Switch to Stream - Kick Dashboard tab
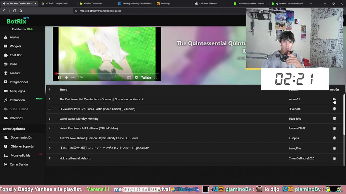Screen dimensions: 346x194 pos(289,4)
